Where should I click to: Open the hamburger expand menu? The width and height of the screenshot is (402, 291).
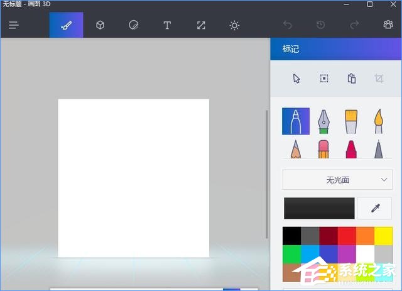14,25
